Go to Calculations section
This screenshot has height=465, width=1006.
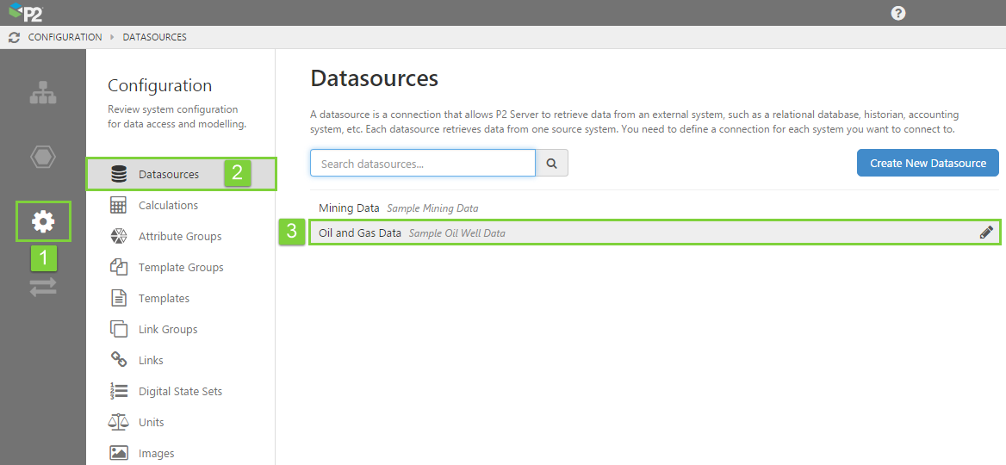[168, 205]
